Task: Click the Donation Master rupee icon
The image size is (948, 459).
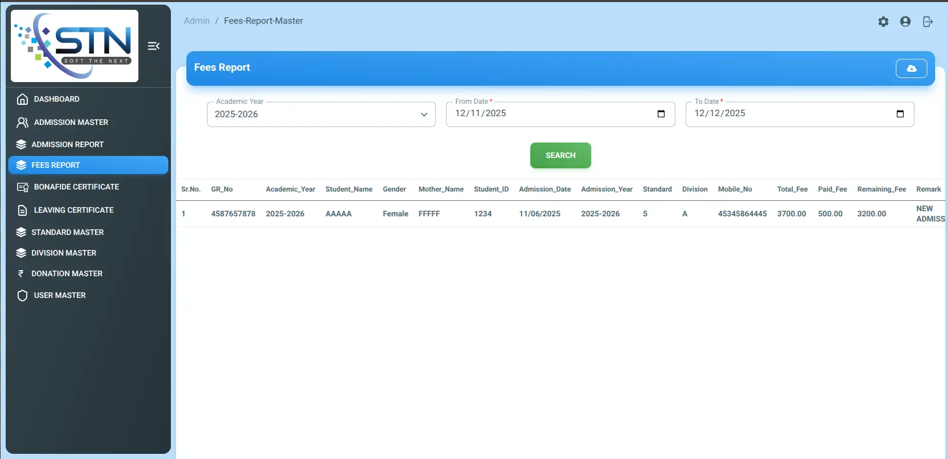Action: [x=21, y=274]
